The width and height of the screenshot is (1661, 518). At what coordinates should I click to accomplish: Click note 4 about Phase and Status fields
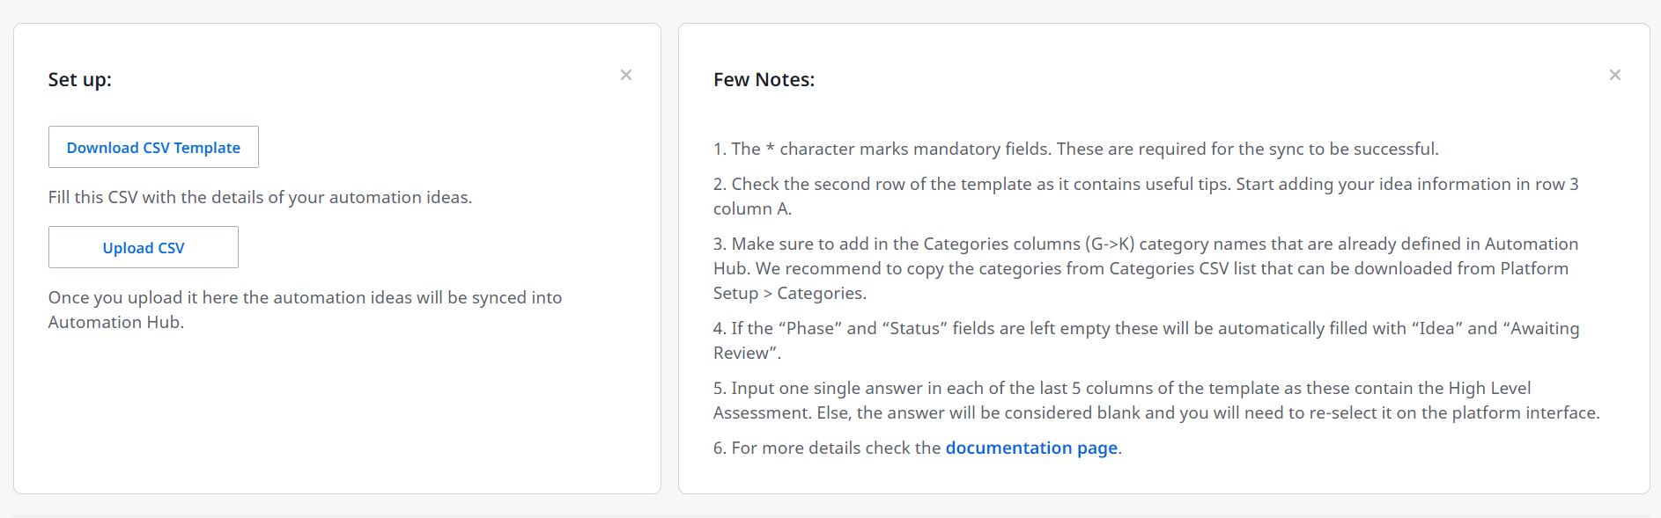1146,340
